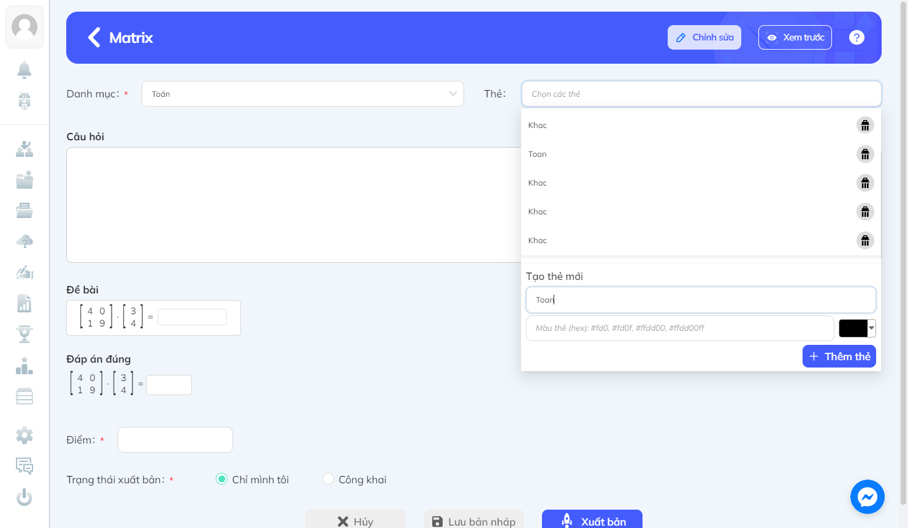Open the handwriting pen icon in sidebar

pyautogui.click(x=25, y=272)
